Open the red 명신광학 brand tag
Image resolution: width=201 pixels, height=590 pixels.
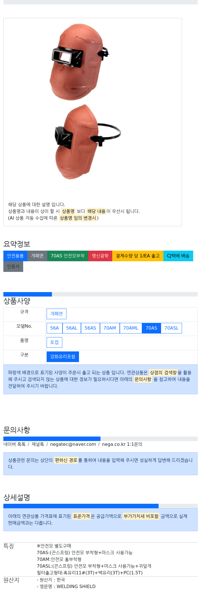[x=100, y=256]
